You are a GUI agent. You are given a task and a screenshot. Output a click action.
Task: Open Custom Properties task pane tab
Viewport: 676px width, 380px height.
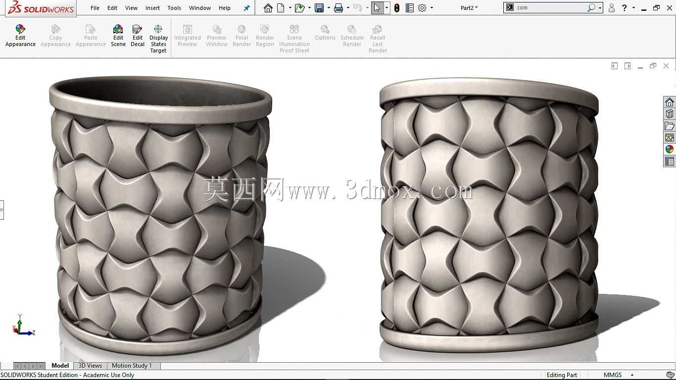pos(670,161)
